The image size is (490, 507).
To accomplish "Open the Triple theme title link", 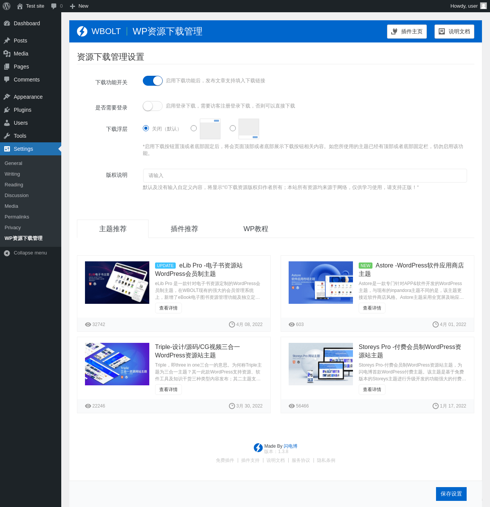I will point(198,351).
